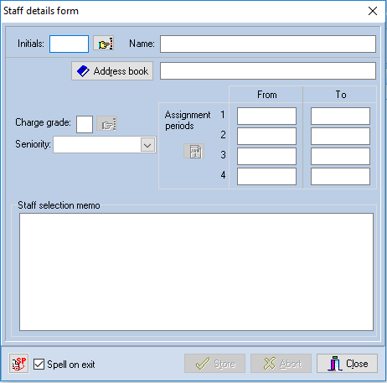The width and height of the screenshot is (387, 383).
Task: Close the Staff details form window
Action: 373,11
